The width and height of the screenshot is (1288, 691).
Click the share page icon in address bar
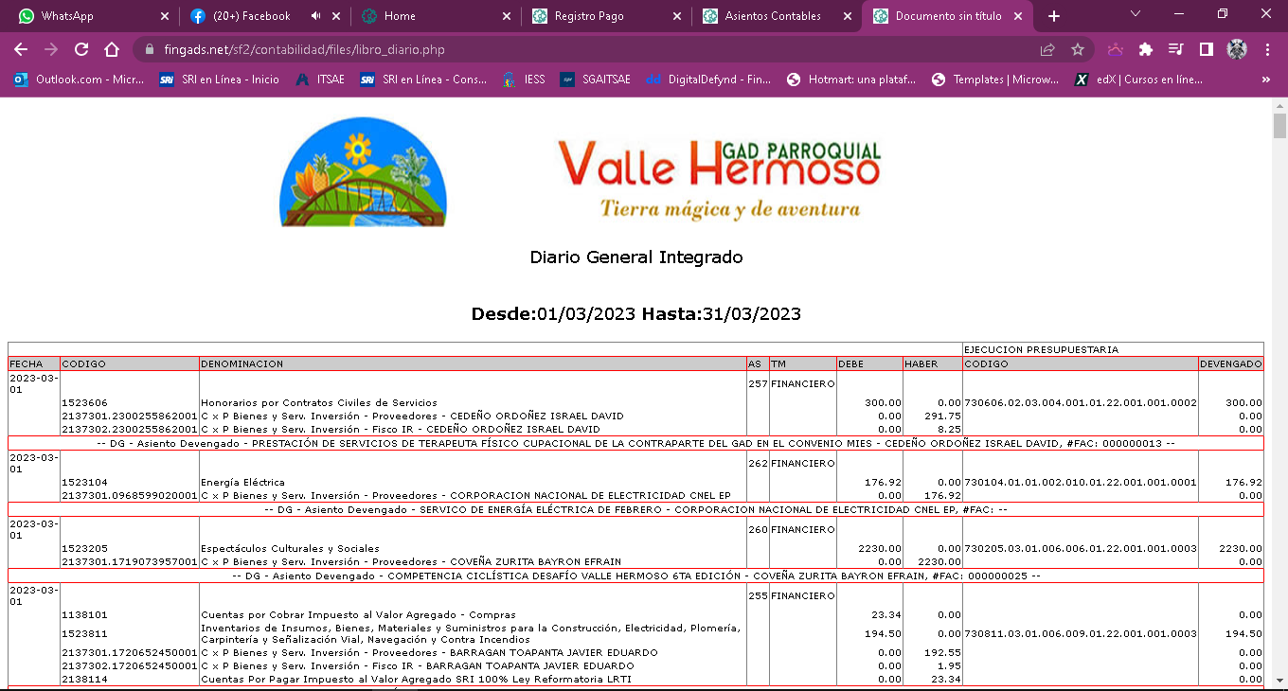(x=1047, y=49)
